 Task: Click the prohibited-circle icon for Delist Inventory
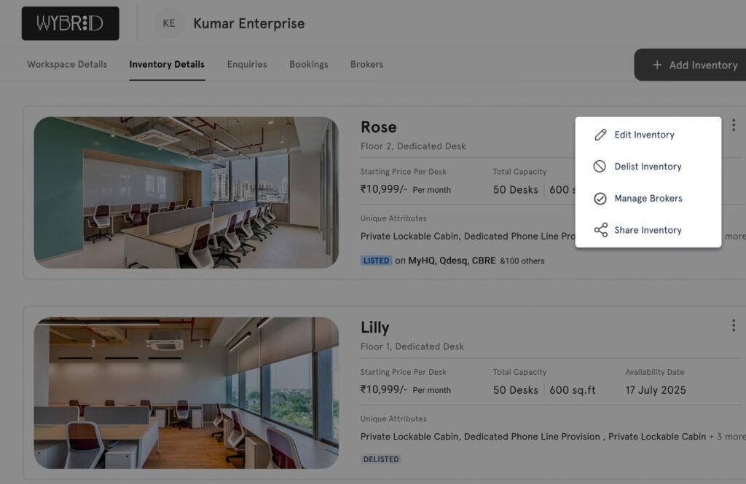coord(600,167)
